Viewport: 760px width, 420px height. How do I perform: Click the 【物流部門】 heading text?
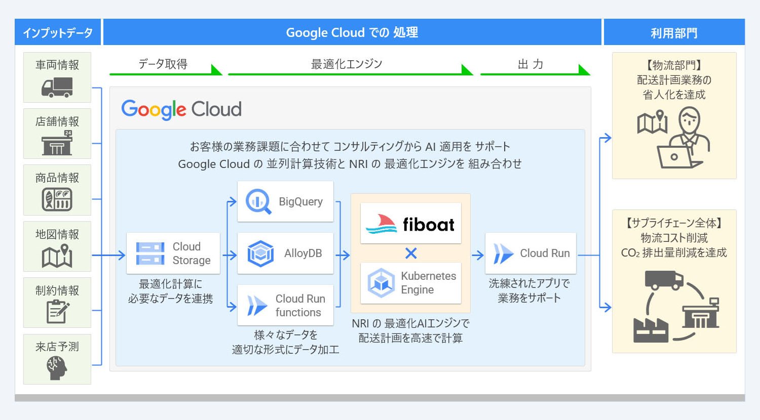[674, 65]
